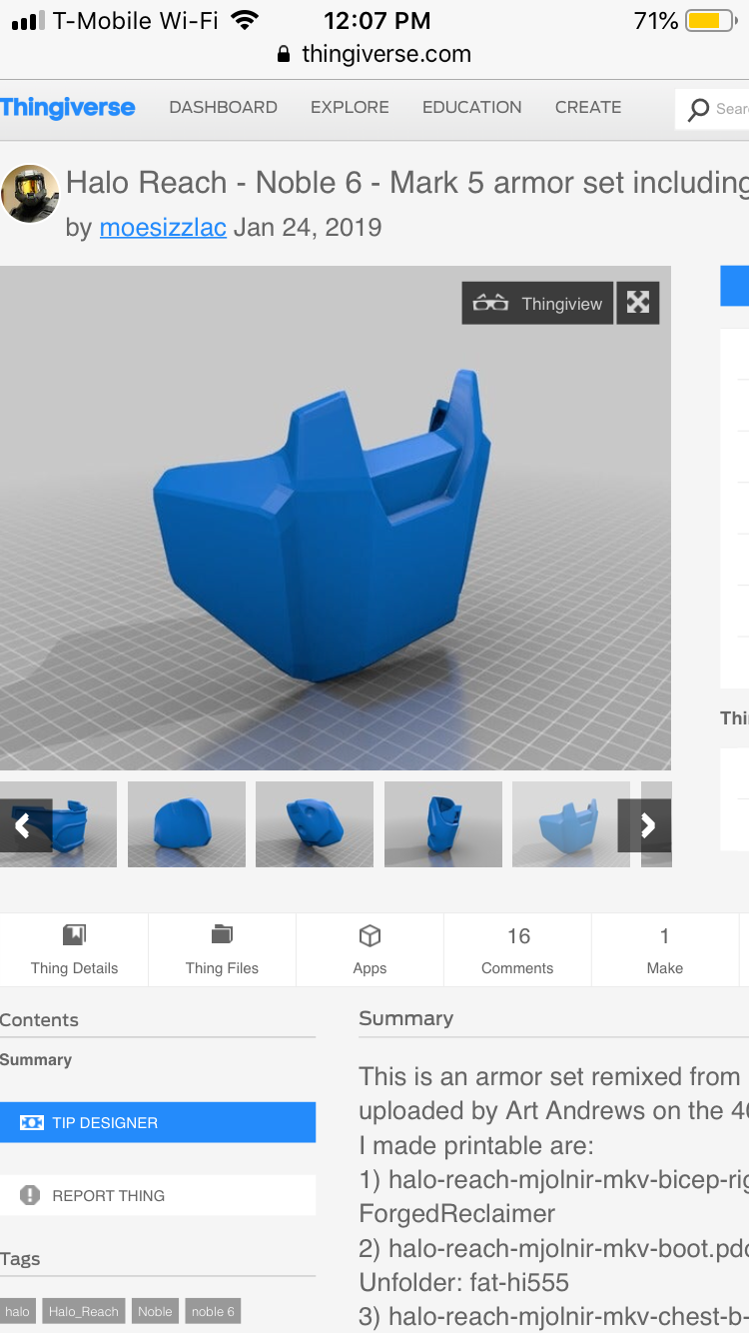Select the fifth thumbnail light blue piece
Screen dimensions: 749x1333
pyautogui.click(x=571, y=824)
